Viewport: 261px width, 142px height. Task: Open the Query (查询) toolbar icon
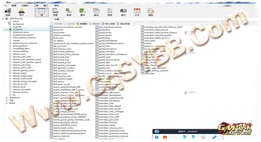coord(96,12)
